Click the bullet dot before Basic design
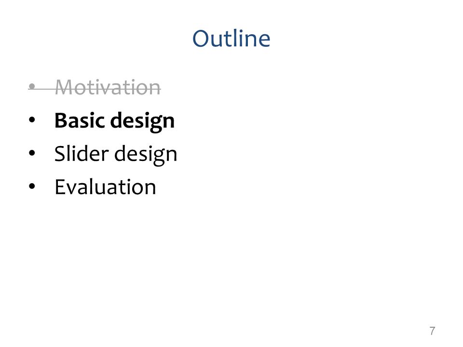 point(32,120)
